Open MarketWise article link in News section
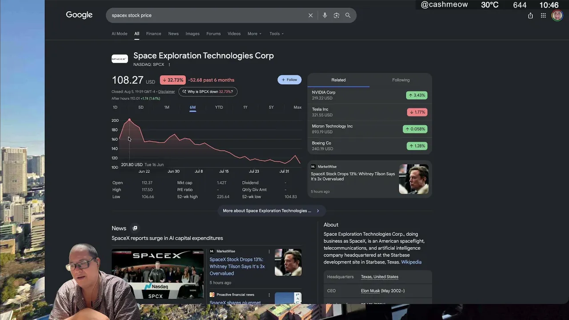Screen dimensions: 569x320 coord(237,266)
